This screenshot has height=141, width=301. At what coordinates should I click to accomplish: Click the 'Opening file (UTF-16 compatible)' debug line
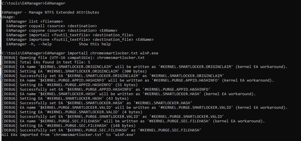(x=73, y=58)
